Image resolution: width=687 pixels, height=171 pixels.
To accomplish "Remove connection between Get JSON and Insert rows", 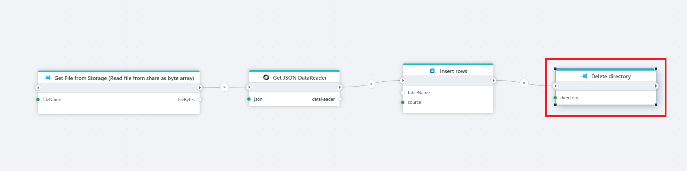I will click(372, 84).
